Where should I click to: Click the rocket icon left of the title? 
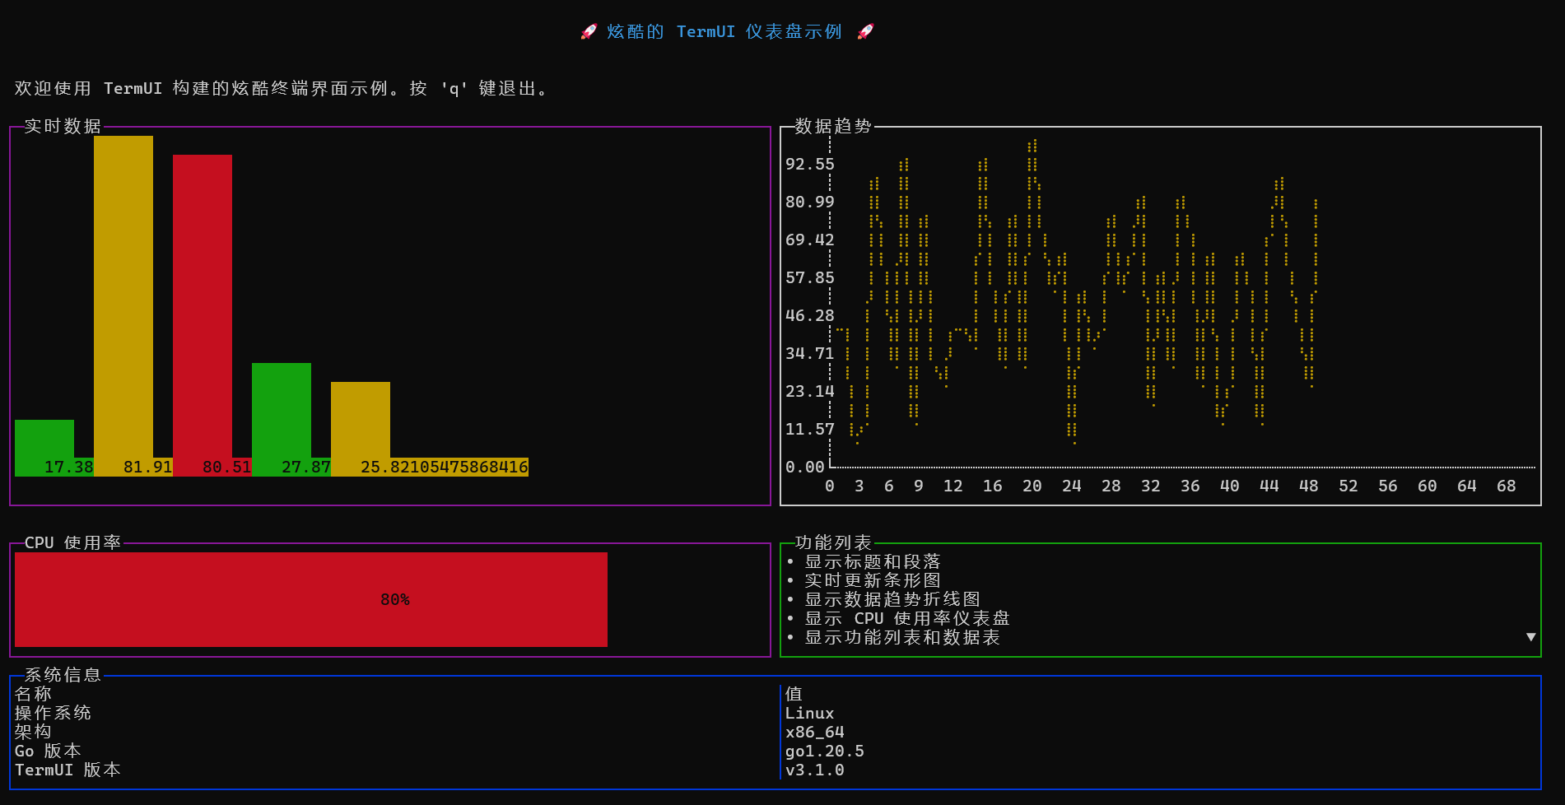(x=589, y=31)
